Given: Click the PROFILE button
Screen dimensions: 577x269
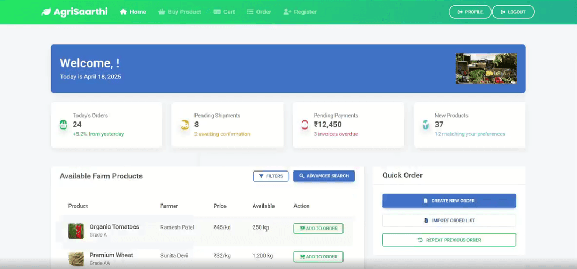Looking at the screenshot, I should pos(470,12).
